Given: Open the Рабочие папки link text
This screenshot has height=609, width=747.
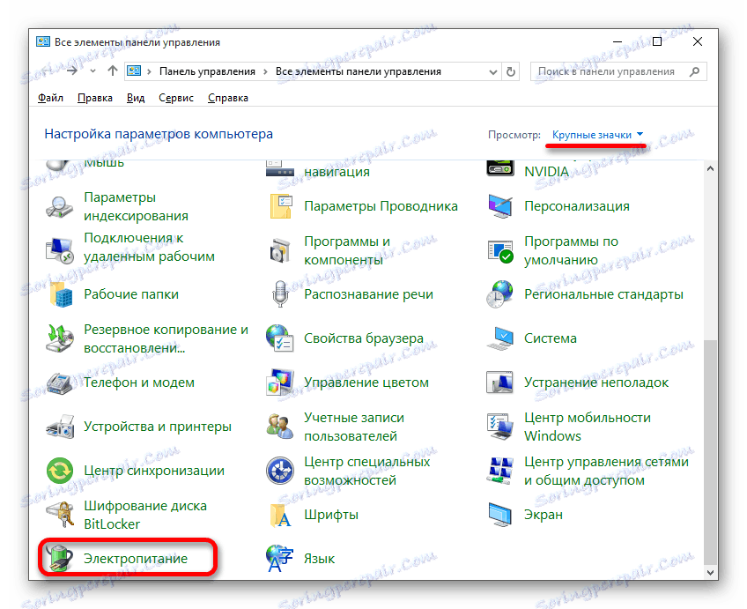Looking at the screenshot, I should tap(131, 294).
